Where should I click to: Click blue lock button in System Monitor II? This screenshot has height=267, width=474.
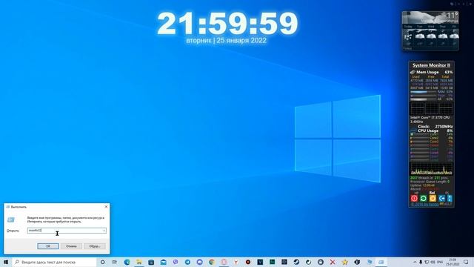(450, 198)
